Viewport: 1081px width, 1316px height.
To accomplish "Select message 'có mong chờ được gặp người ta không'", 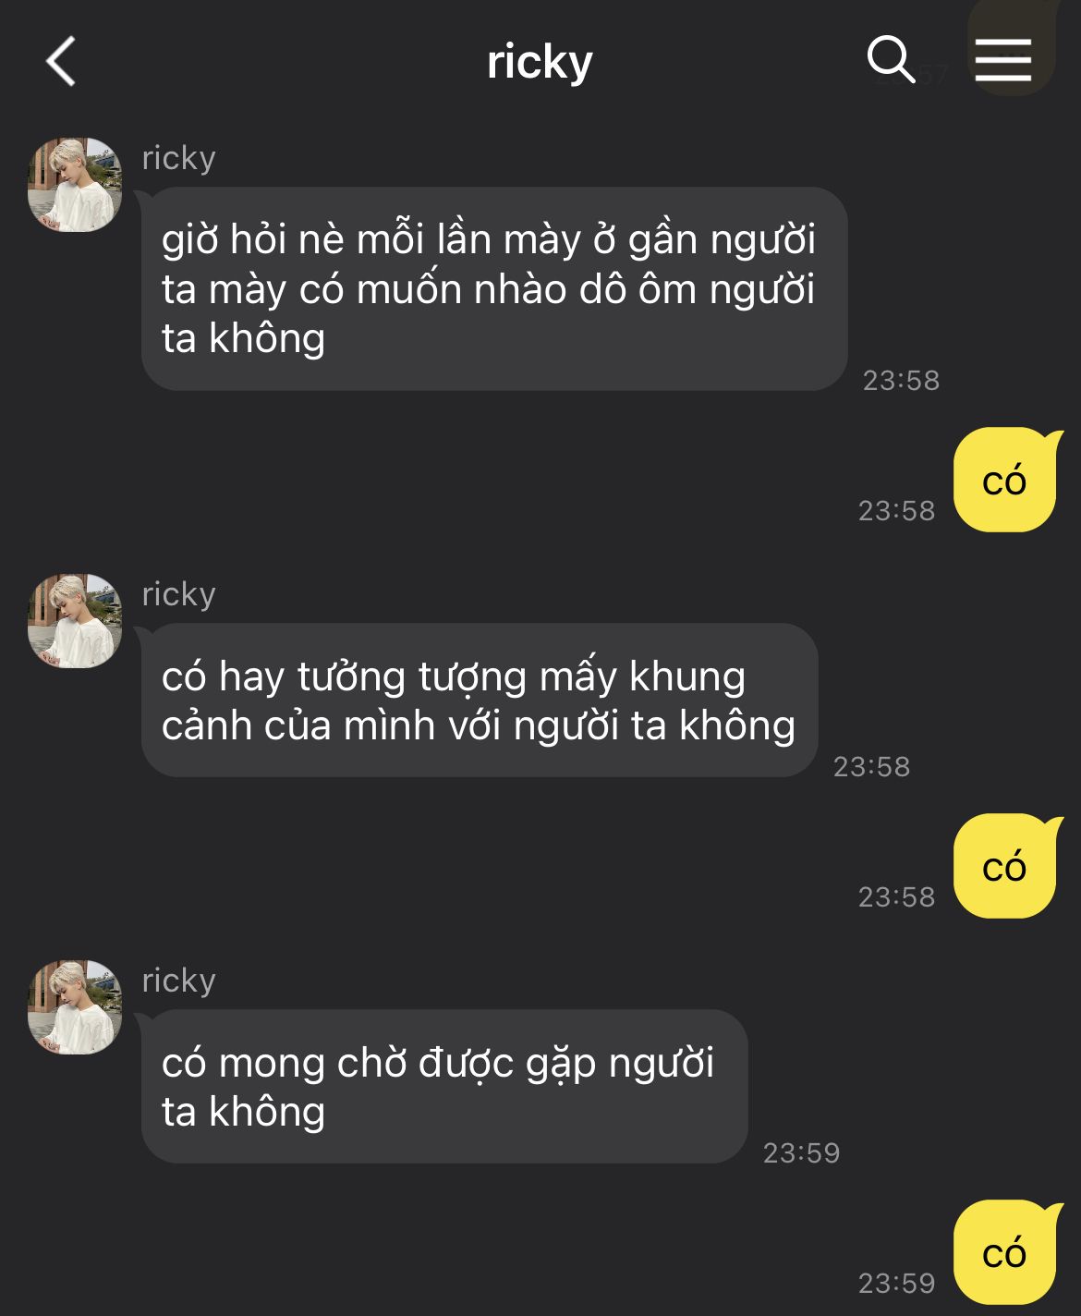I will (444, 1086).
